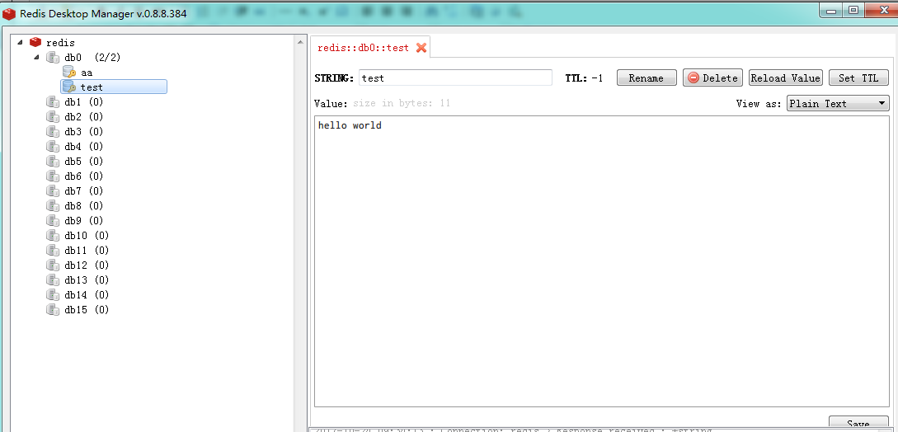The height and width of the screenshot is (432, 898).
Task: Click the db2 database icon
Action: [54, 117]
